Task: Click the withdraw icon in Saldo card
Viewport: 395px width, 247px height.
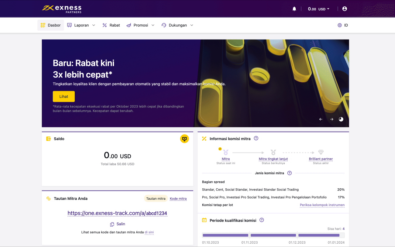Action: (184, 139)
